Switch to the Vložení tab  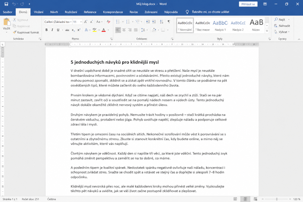[x=39, y=12]
